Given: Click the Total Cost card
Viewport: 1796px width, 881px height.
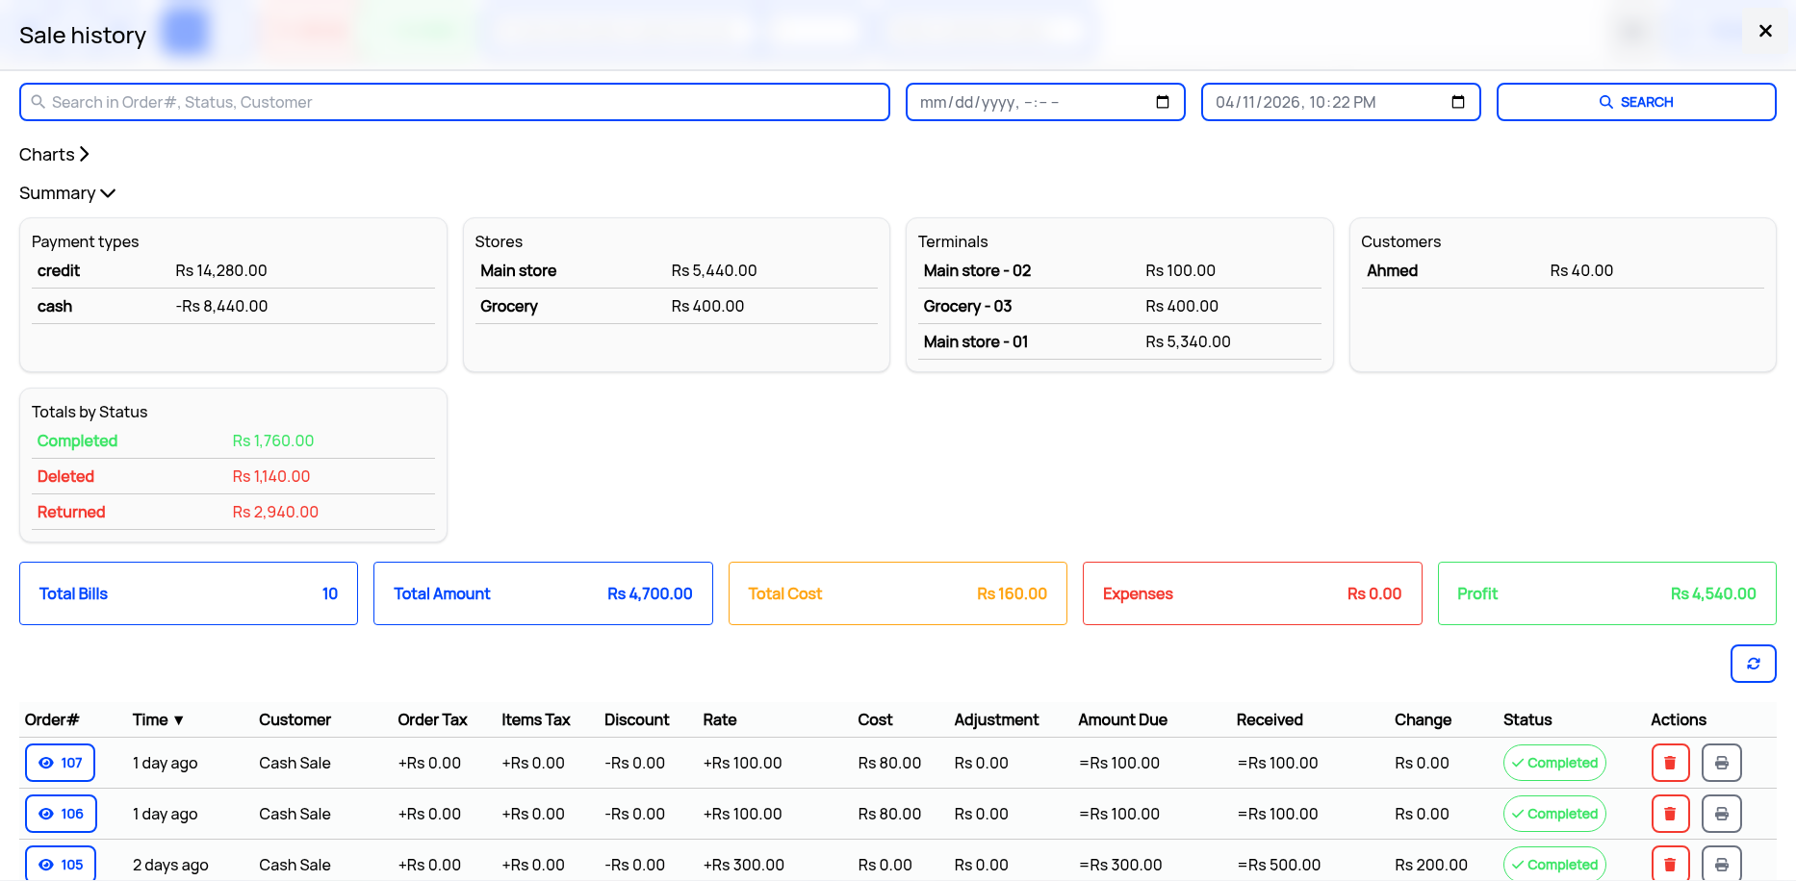Looking at the screenshot, I should (898, 593).
